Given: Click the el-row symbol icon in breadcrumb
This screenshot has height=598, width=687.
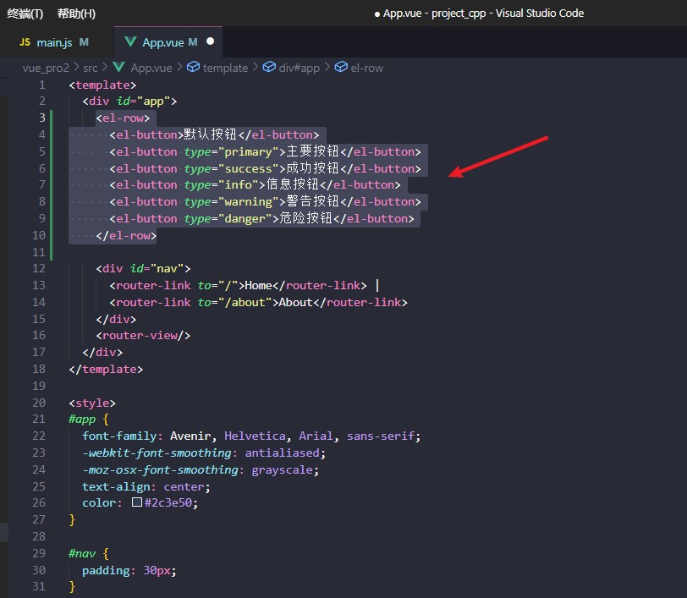Looking at the screenshot, I should tap(340, 68).
